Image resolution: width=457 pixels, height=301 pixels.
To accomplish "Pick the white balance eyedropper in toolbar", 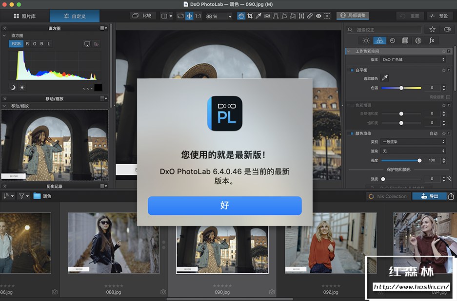I will click(258, 16).
